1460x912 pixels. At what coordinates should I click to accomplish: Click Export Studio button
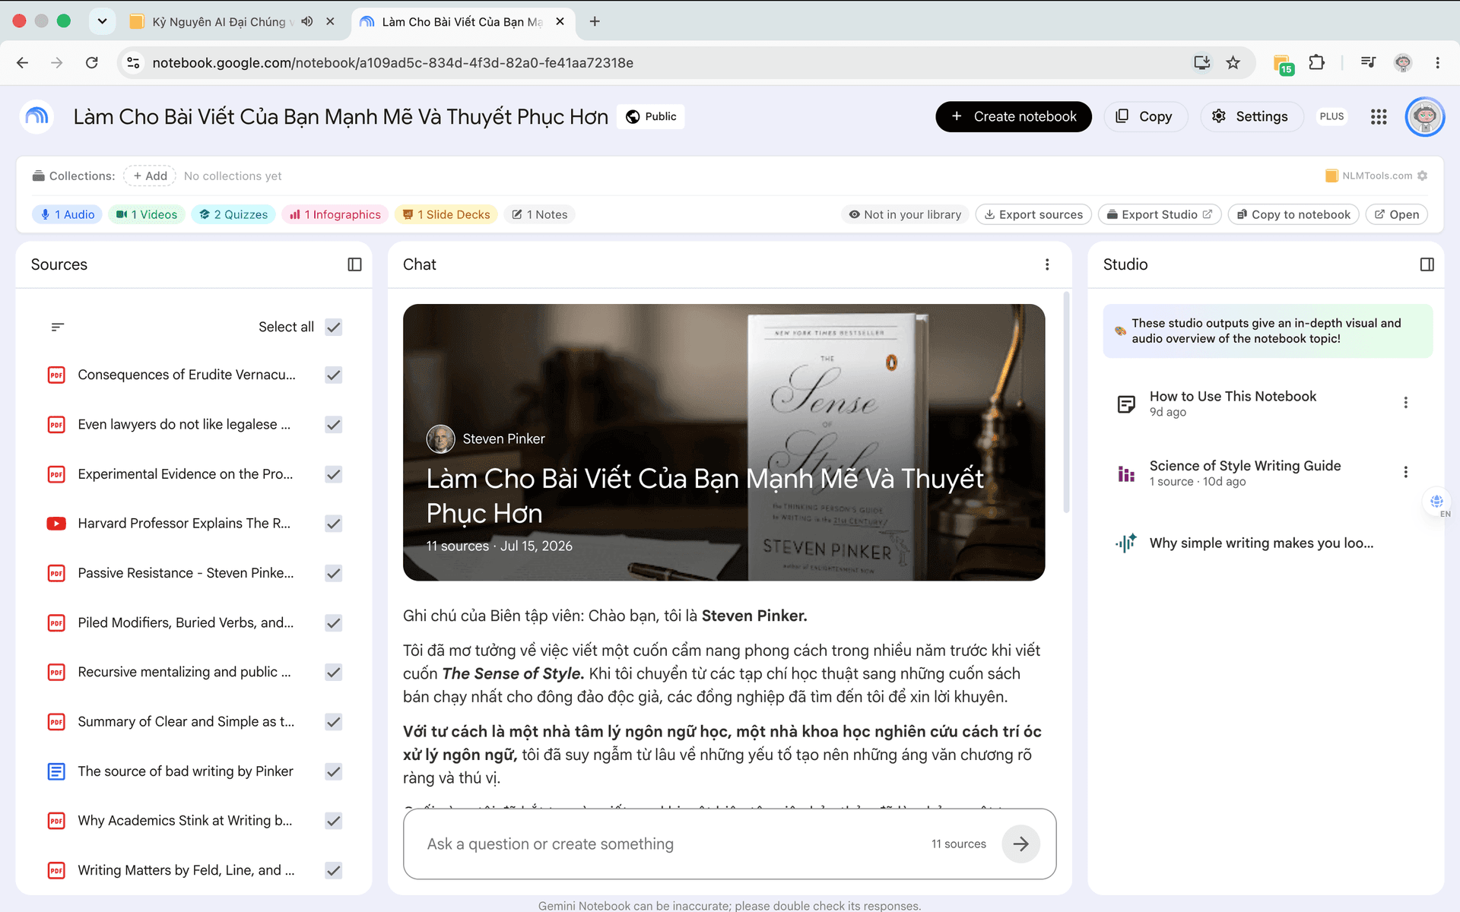(x=1160, y=214)
